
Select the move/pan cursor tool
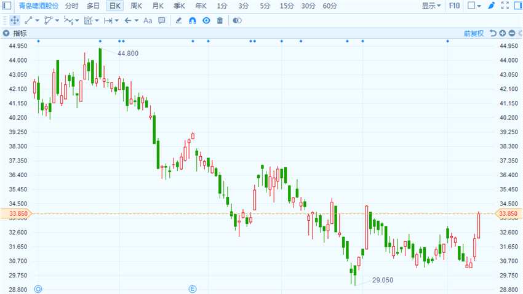pos(15,21)
